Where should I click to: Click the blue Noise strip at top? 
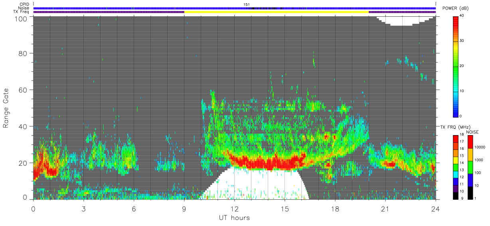click(x=234, y=8)
